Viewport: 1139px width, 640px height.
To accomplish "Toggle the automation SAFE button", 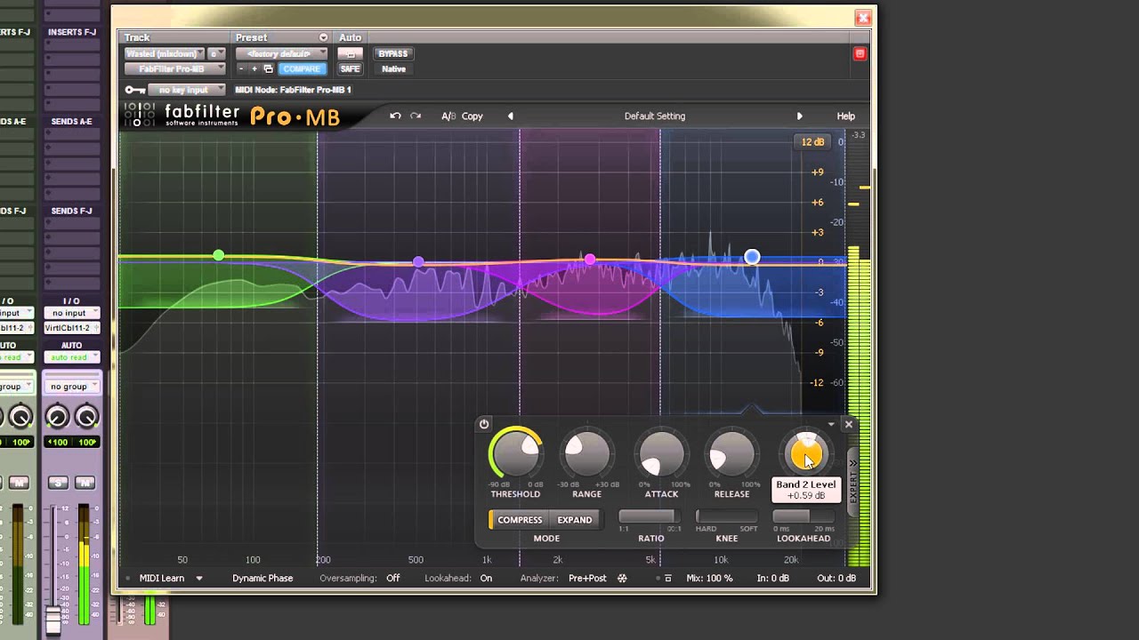I will (x=350, y=69).
